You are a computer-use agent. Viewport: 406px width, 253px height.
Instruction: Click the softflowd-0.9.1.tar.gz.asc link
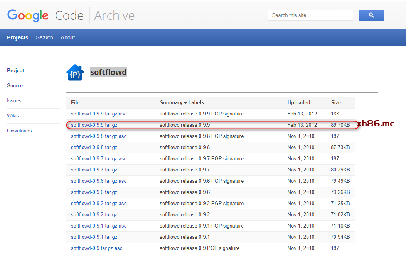coord(99,226)
